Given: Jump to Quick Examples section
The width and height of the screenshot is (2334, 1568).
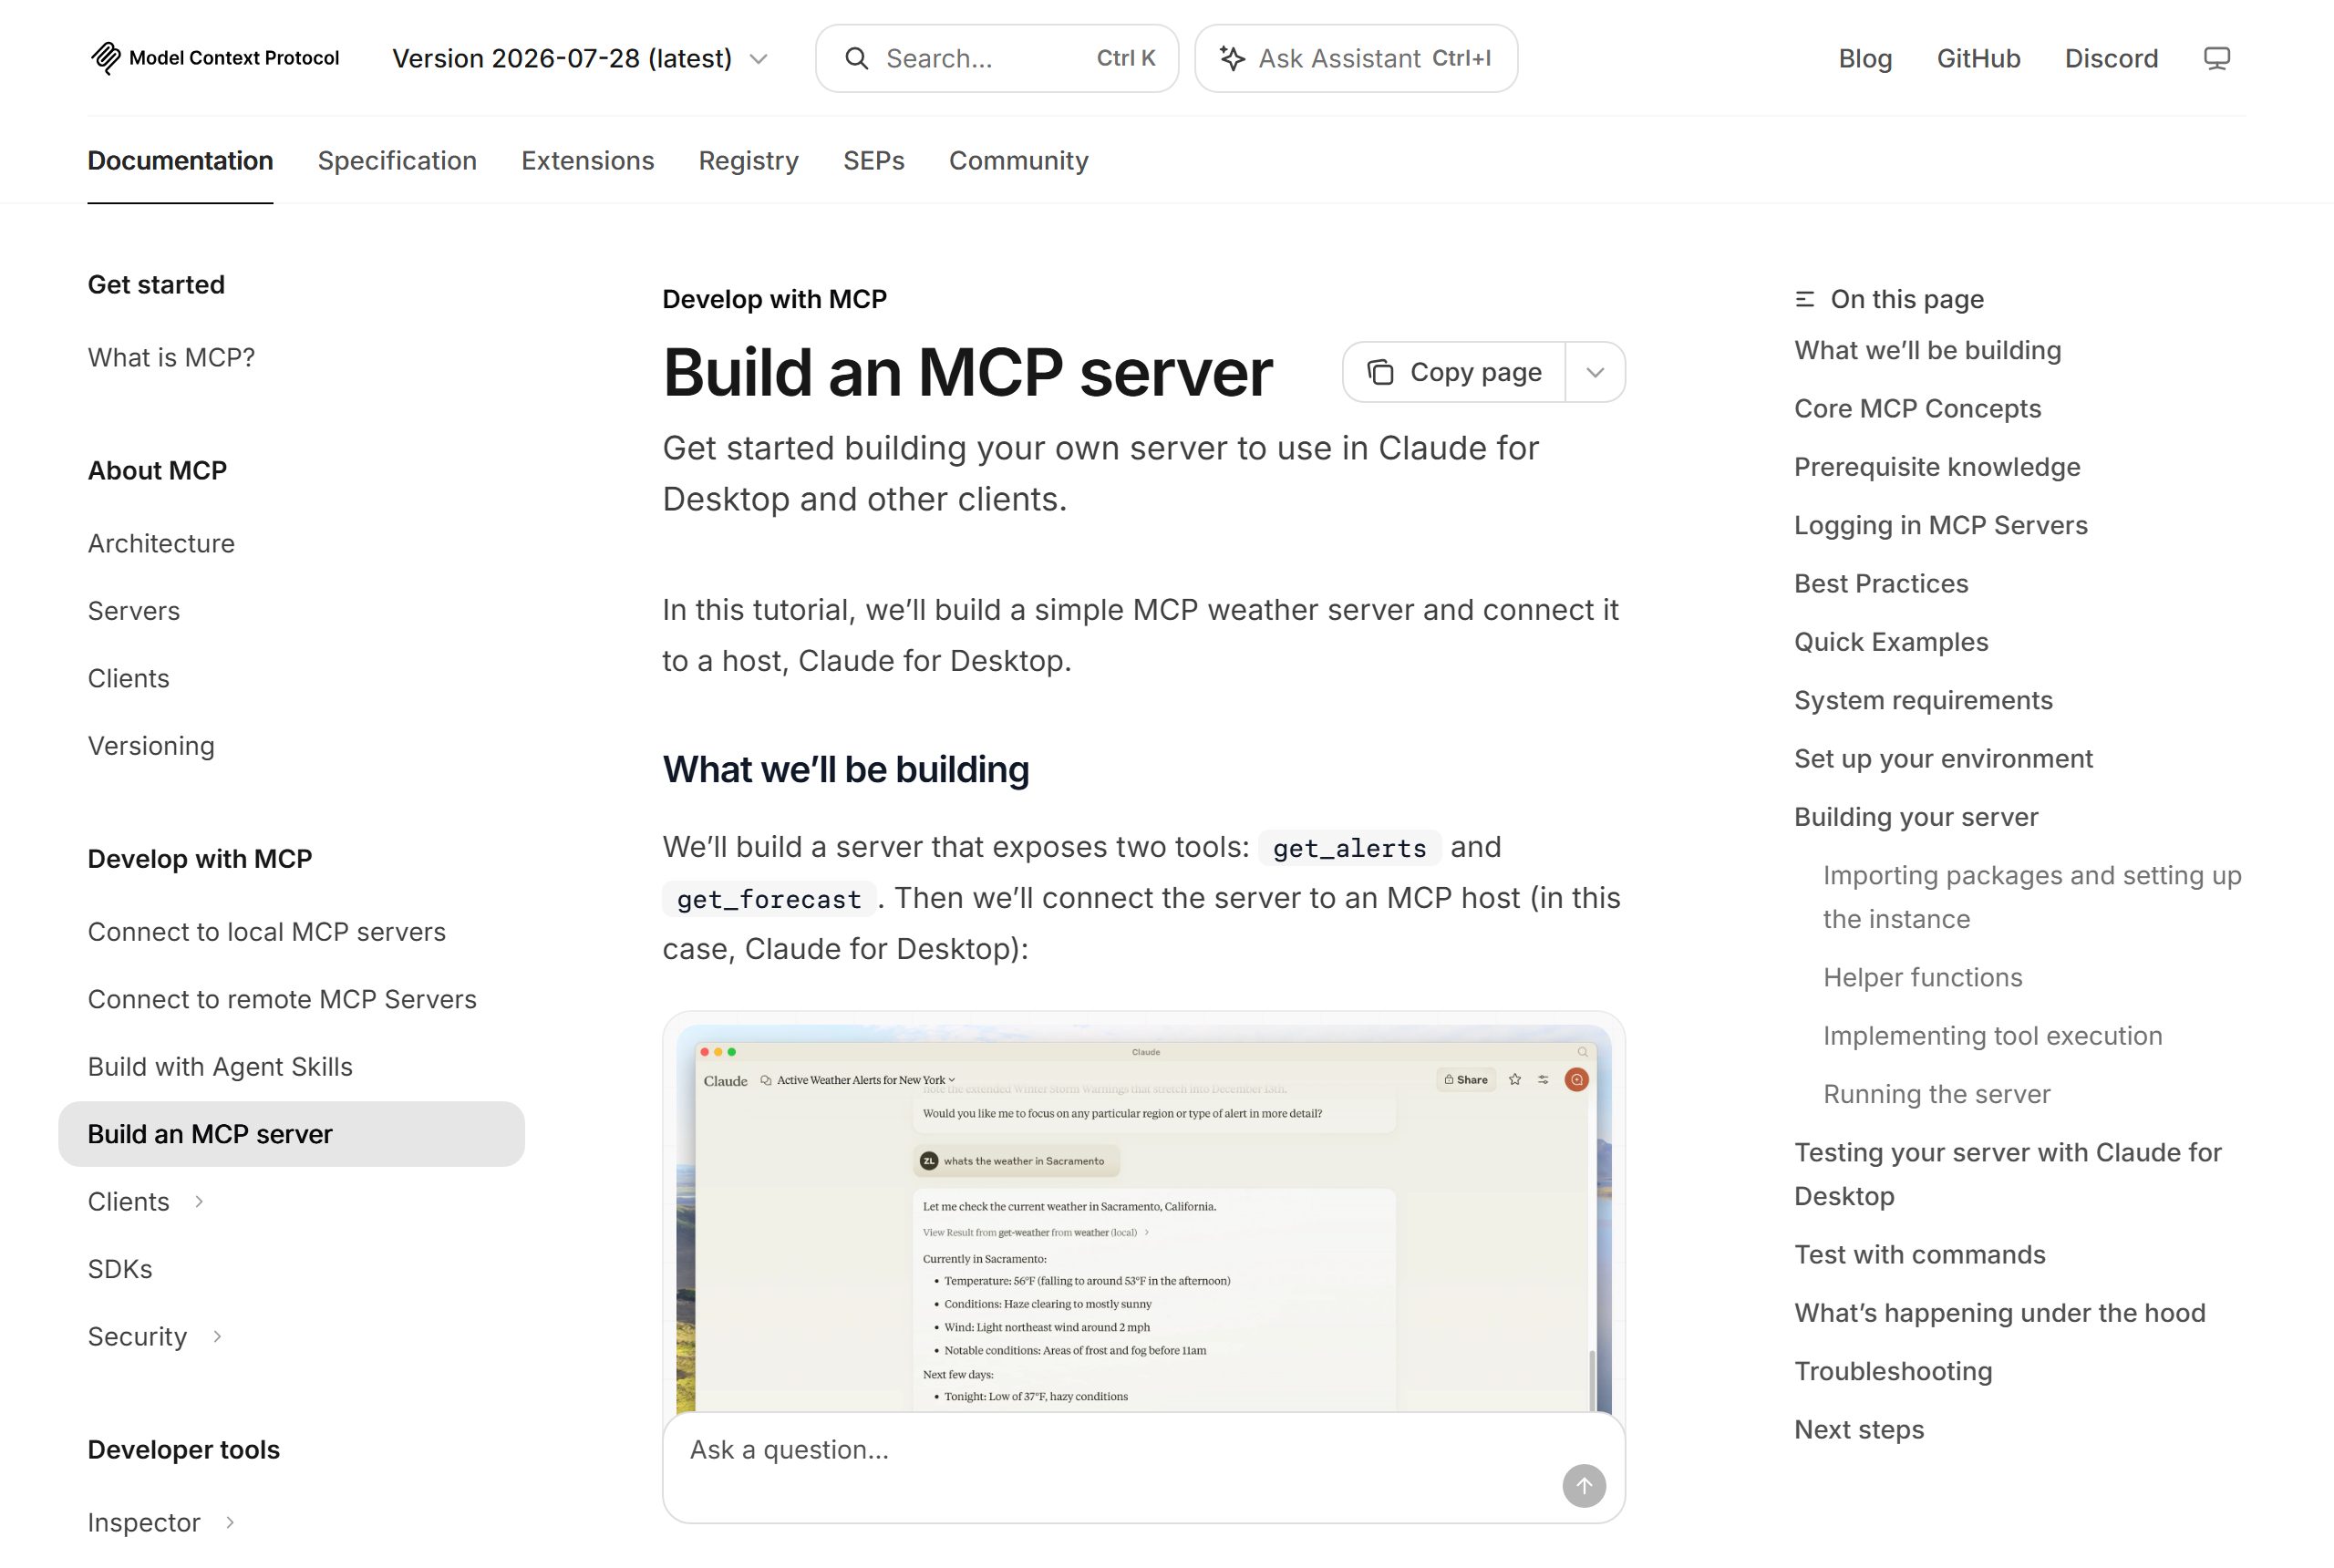Looking at the screenshot, I should (x=1891, y=641).
